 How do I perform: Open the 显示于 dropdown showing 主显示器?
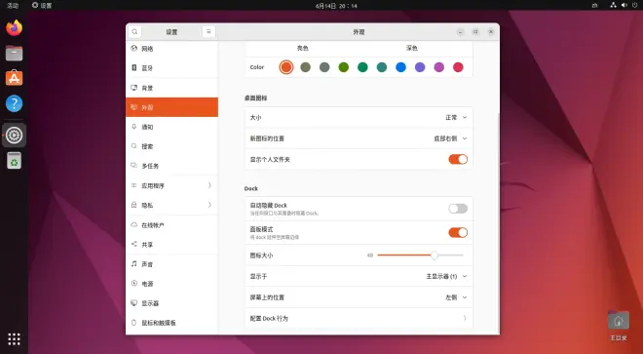[446, 276]
